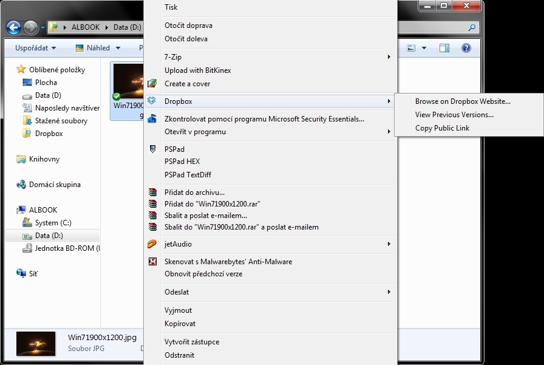Choose PSPad HEX
This screenshot has height=365, width=544.
click(270, 162)
